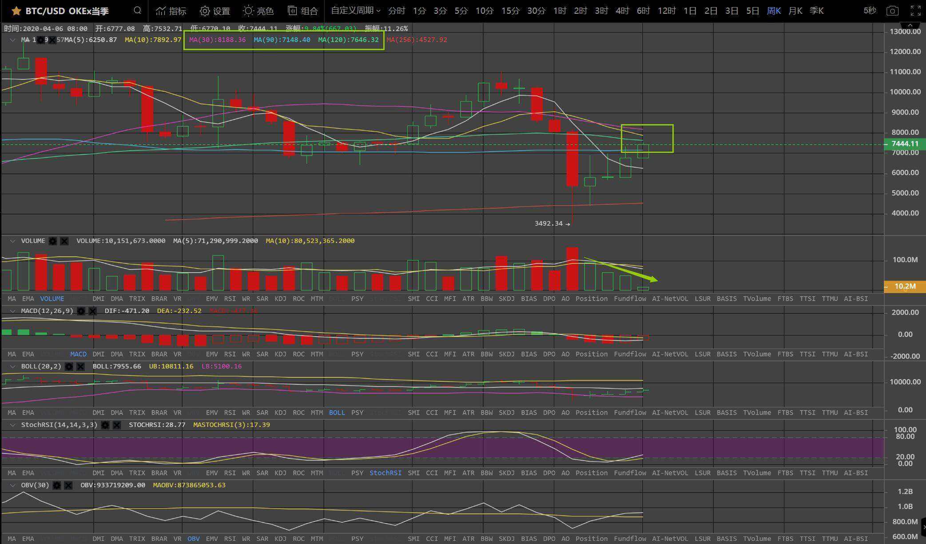The image size is (926, 544).
Task: Choose Fundflow in the volume panel row
Action: (x=630, y=299)
